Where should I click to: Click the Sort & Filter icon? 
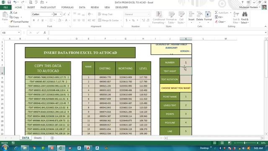click(x=236, y=15)
